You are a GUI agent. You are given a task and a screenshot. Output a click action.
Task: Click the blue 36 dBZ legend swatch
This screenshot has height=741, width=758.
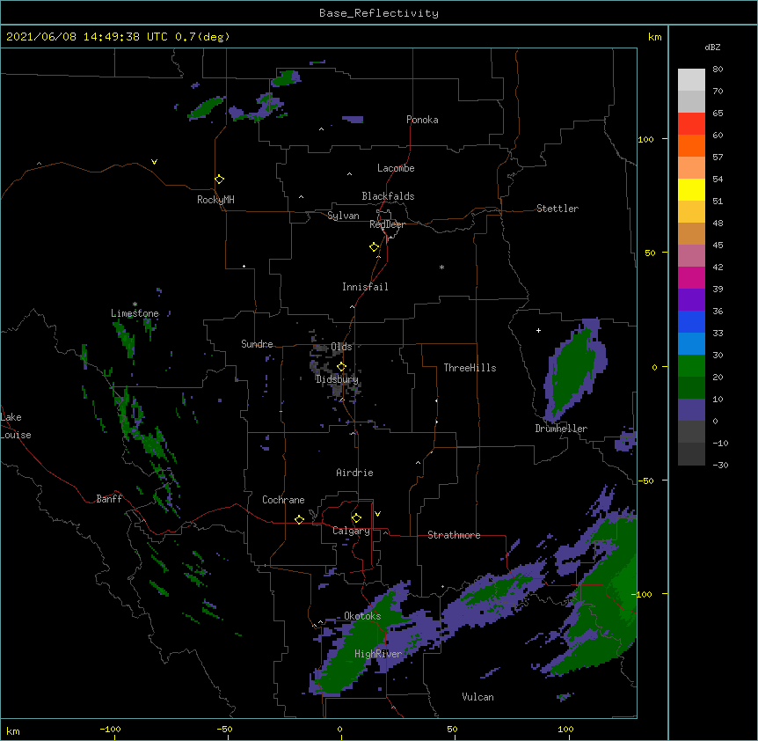click(691, 321)
